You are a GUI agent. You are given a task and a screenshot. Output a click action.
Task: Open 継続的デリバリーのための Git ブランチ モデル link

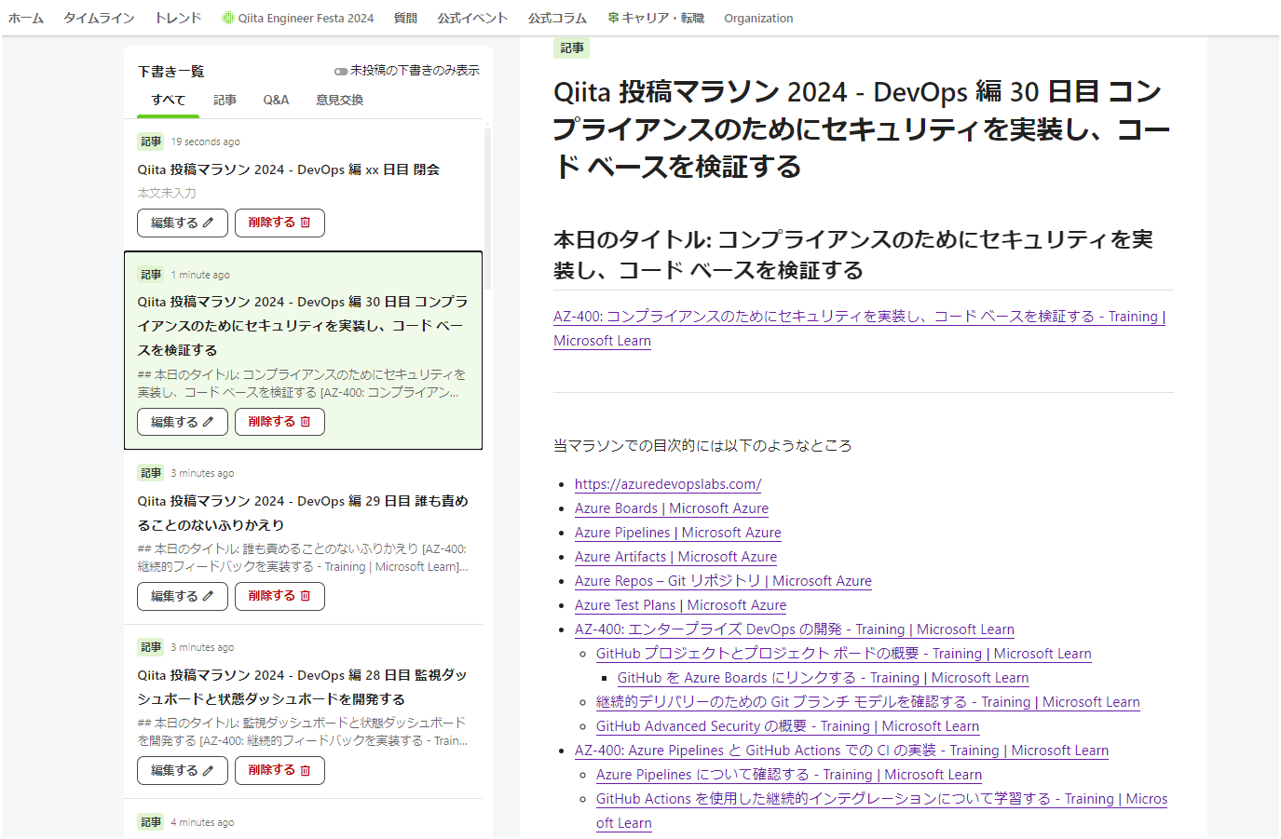click(868, 702)
